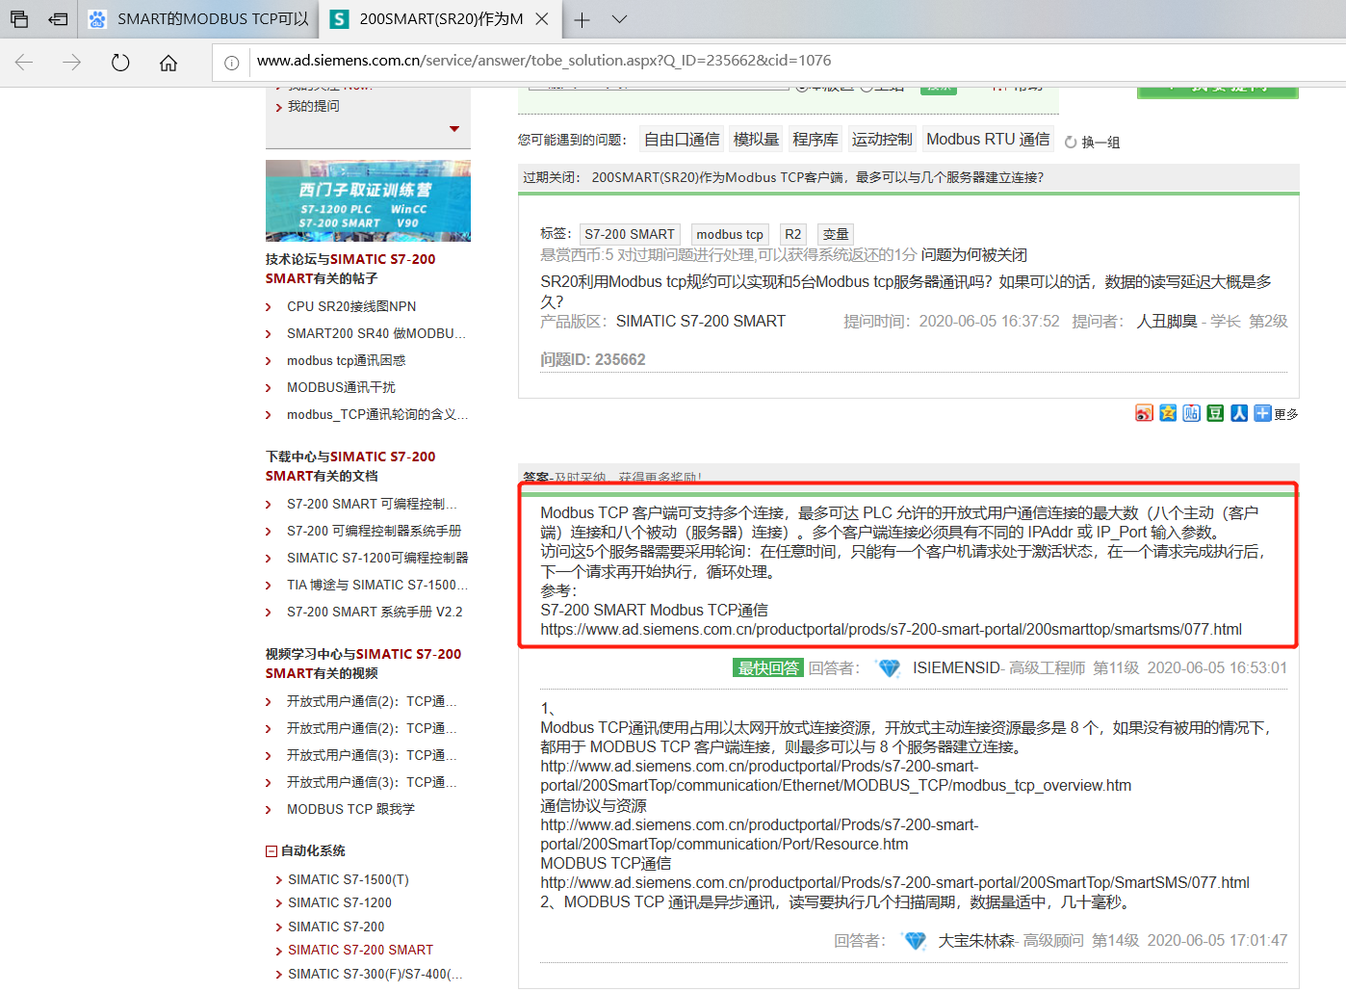The width and height of the screenshot is (1346, 992).
Task: Open more sharing options plus icon
Action: (x=1262, y=413)
